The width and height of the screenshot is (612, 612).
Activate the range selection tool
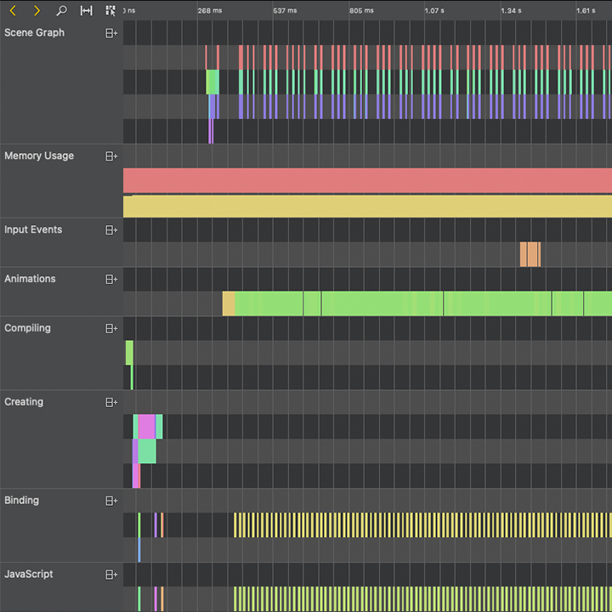click(x=86, y=11)
